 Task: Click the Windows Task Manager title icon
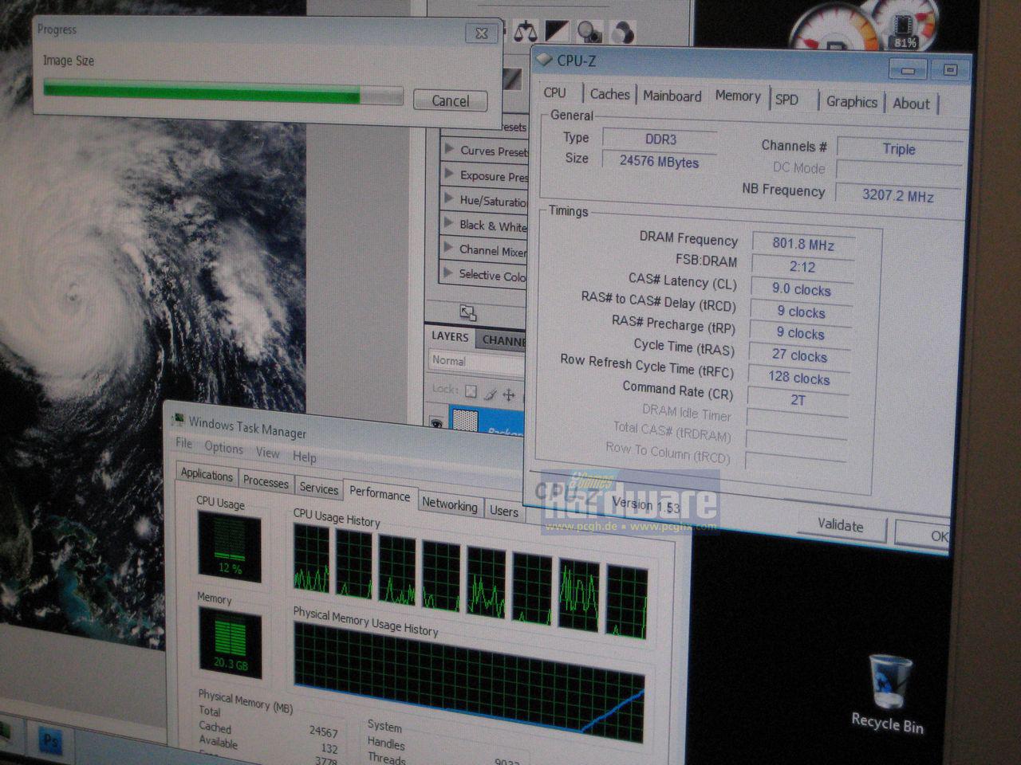point(178,418)
